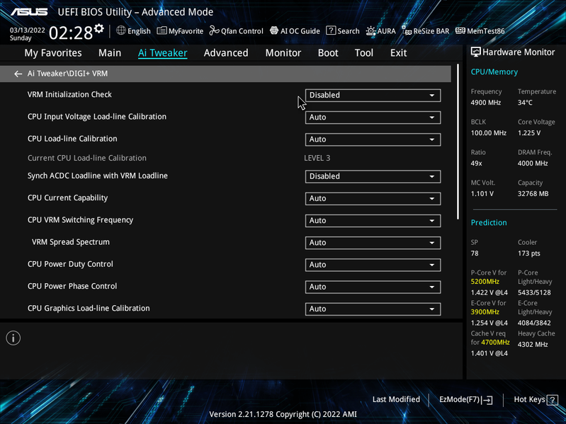Click the 1.225 V core voltage value
The height and width of the screenshot is (424, 566).
click(x=529, y=133)
